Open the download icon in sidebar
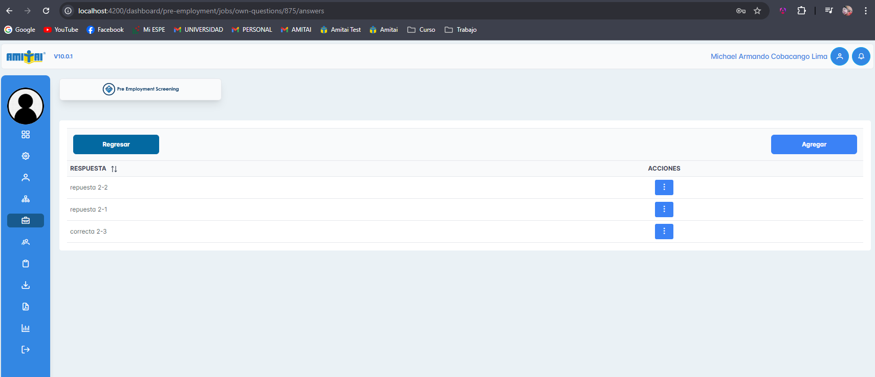875x377 pixels. point(26,285)
